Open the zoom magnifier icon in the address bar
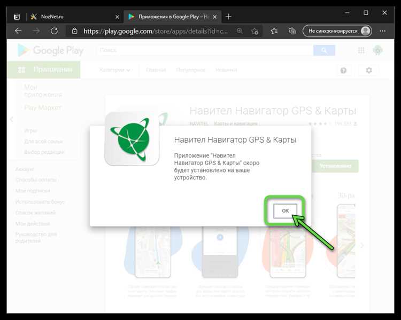The image size is (401, 320). coord(240,31)
